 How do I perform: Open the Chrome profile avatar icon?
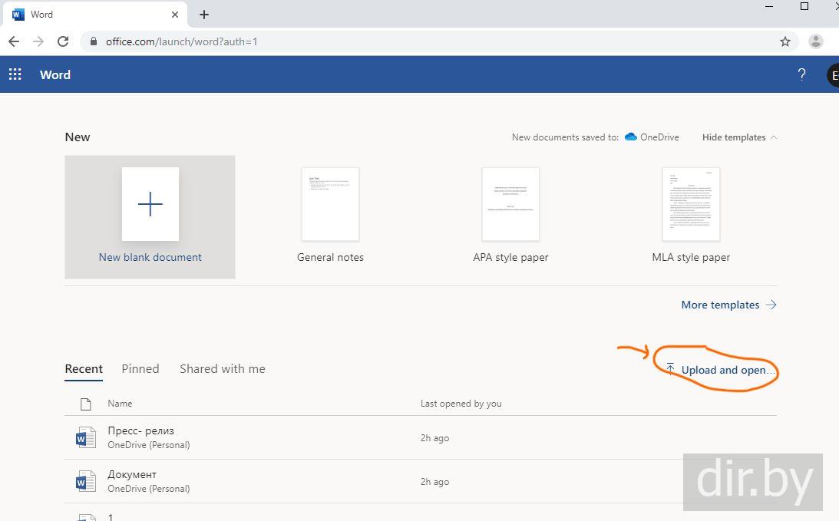point(815,41)
